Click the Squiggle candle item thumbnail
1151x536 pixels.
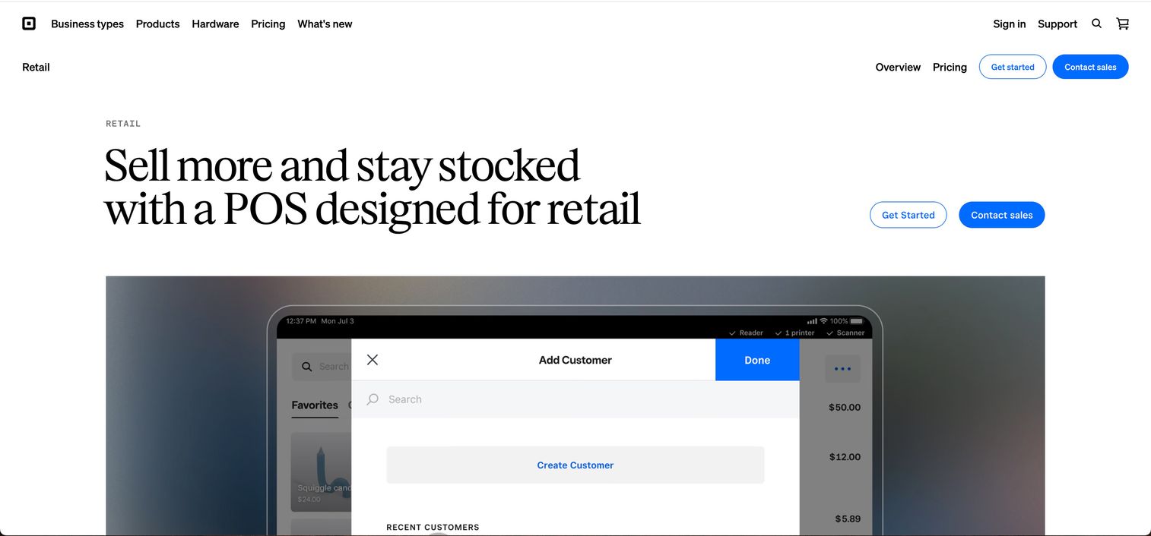322,472
